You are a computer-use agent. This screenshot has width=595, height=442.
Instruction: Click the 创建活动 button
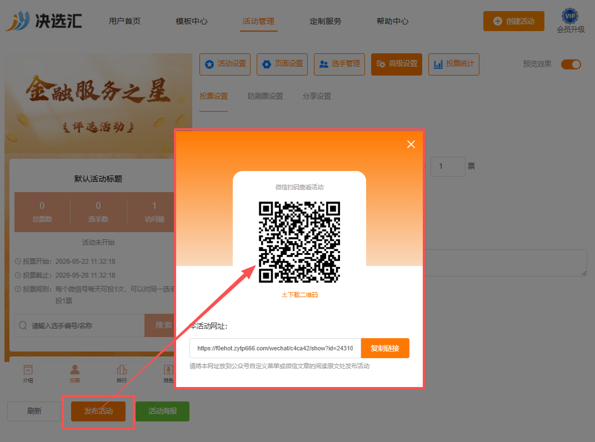[513, 21]
